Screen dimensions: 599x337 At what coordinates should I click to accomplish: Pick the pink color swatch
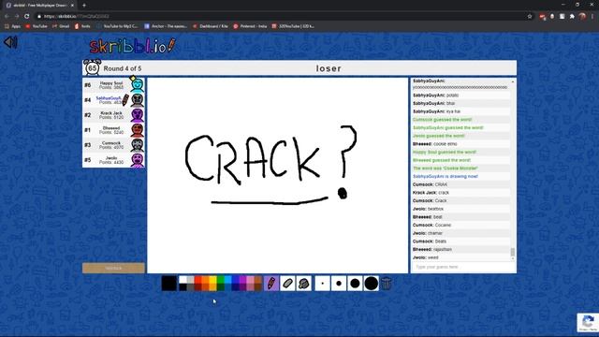pyautogui.click(x=250, y=280)
